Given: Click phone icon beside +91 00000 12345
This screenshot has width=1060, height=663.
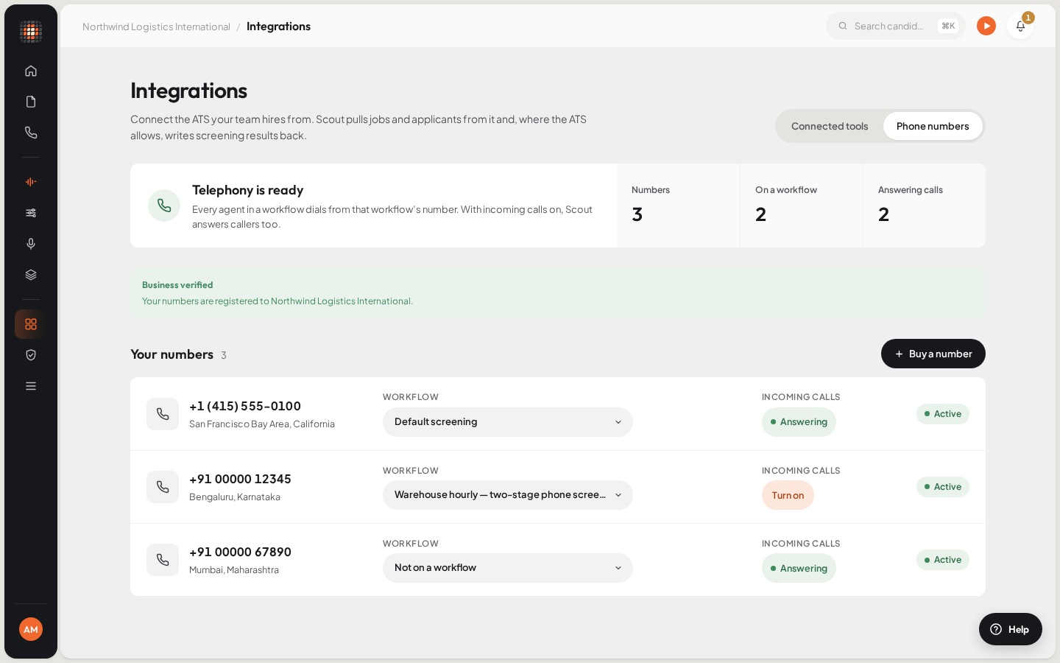Looking at the screenshot, I should coord(163,487).
